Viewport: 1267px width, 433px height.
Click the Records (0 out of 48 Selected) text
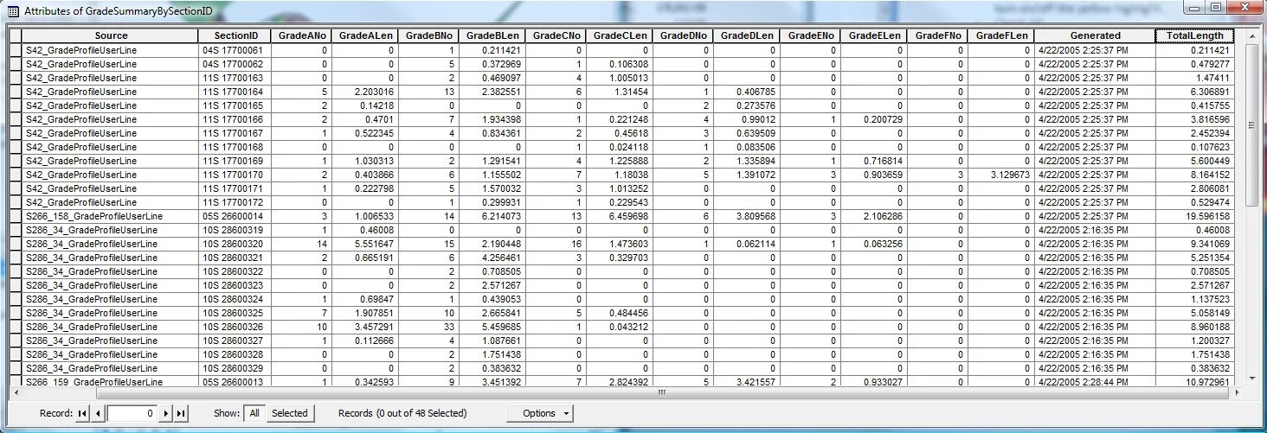tap(402, 413)
